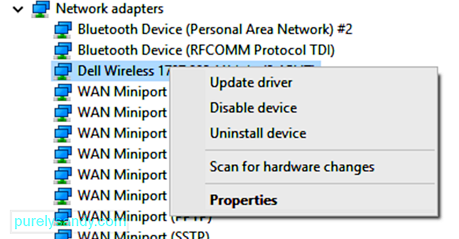
Task: Click the Network adapters category icon
Action: click(x=40, y=9)
